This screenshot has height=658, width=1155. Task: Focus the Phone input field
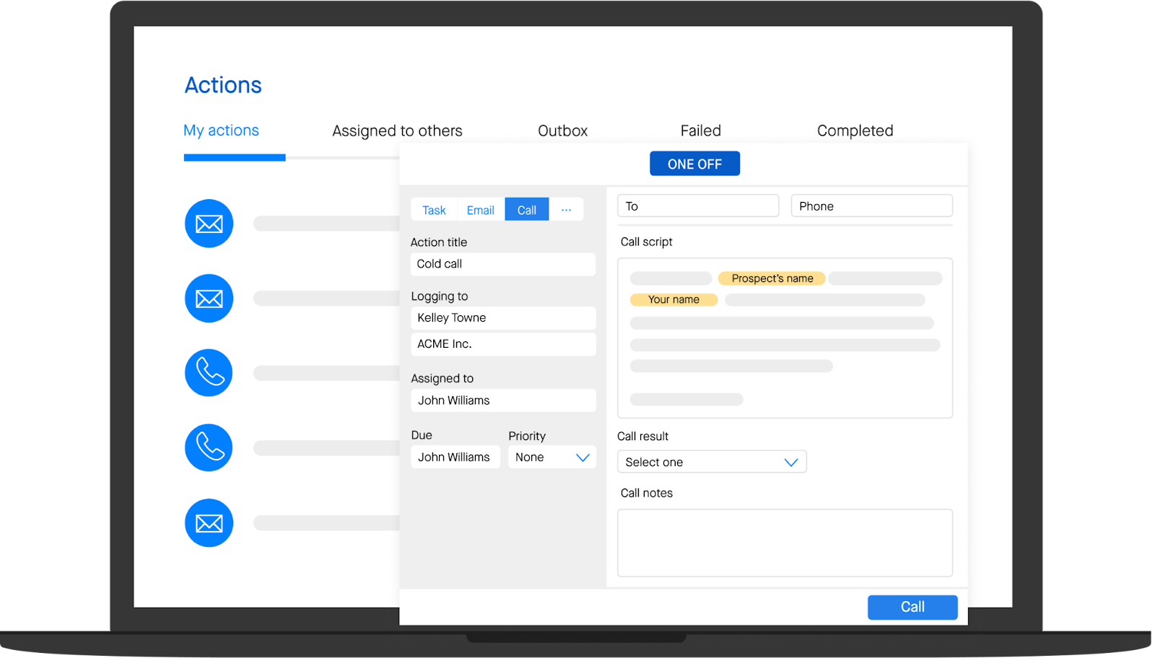(x=871, y=206)
